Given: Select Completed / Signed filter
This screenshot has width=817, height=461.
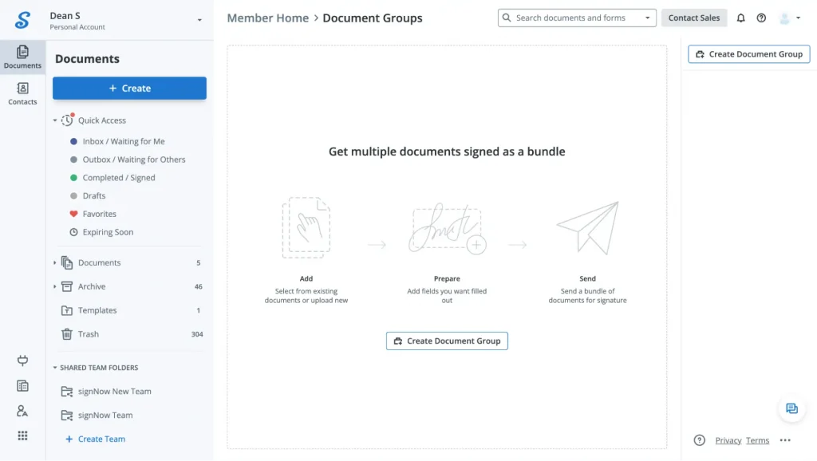Looking at the screenshot, I should click(118, 178).
